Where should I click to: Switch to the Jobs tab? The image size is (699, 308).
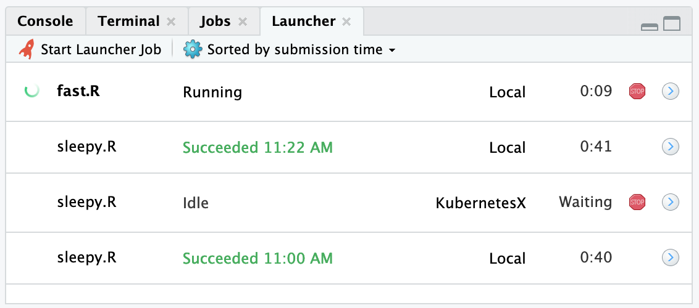tap(215, 22)
